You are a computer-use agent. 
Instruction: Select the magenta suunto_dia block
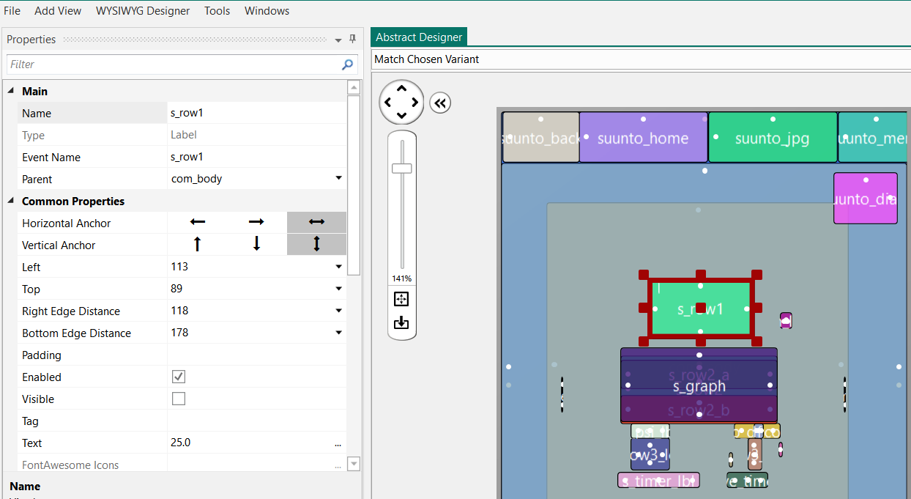pos(865,198)
